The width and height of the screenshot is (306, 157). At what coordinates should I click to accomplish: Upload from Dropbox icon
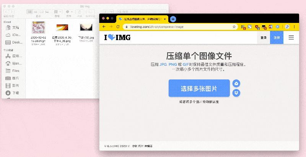pyautogui.click(x=236, y=93)
